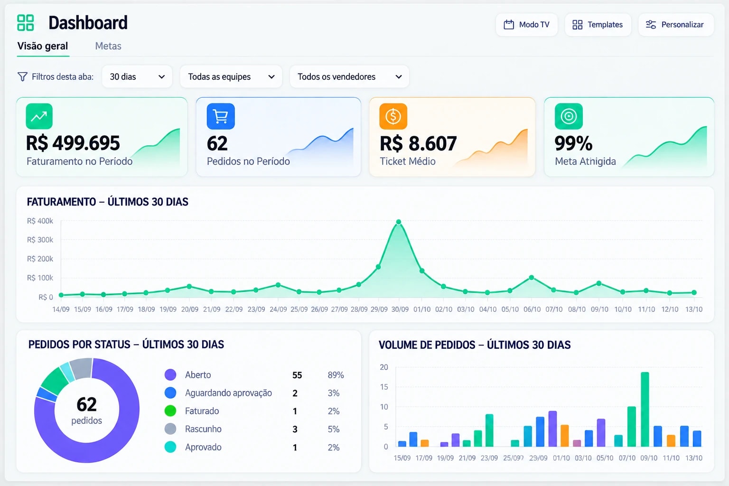The image size is (729, 486).
Task: Click the purple Aberto legend swatch
Action: pos(170,375)
